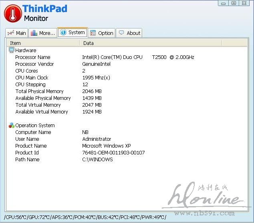Click the info icon on System tab

click(x=63, y=32)
